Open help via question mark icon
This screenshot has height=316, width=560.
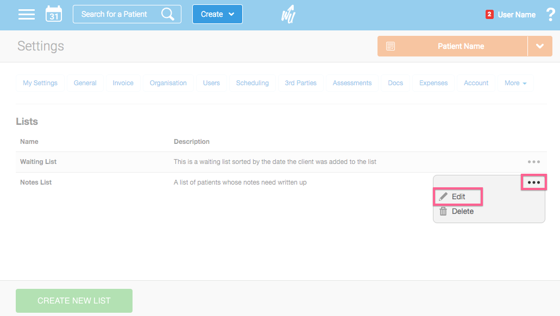click(550, 15)
